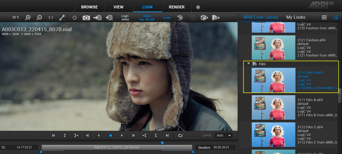The height and width of the screenshot is (154, 342).
Task: Play the clip forward
Action: 122,135
